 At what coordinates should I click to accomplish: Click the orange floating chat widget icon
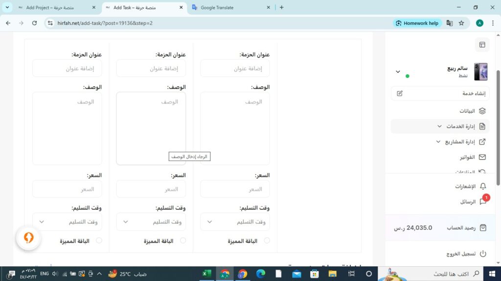tap(29, 238)
